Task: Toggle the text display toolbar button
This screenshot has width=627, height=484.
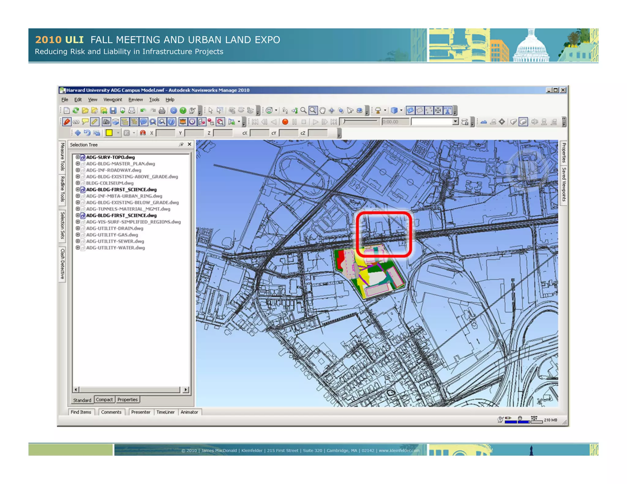Action: click(x=448, y=110)
